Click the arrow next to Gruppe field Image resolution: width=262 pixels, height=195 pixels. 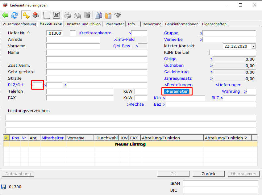[201, 33]
